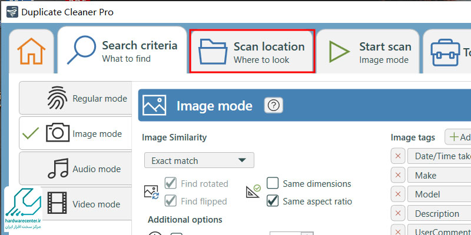Remove the Make tag with X
The width and height of the screenshot is (471, 235).
click(x=398, y=175)
